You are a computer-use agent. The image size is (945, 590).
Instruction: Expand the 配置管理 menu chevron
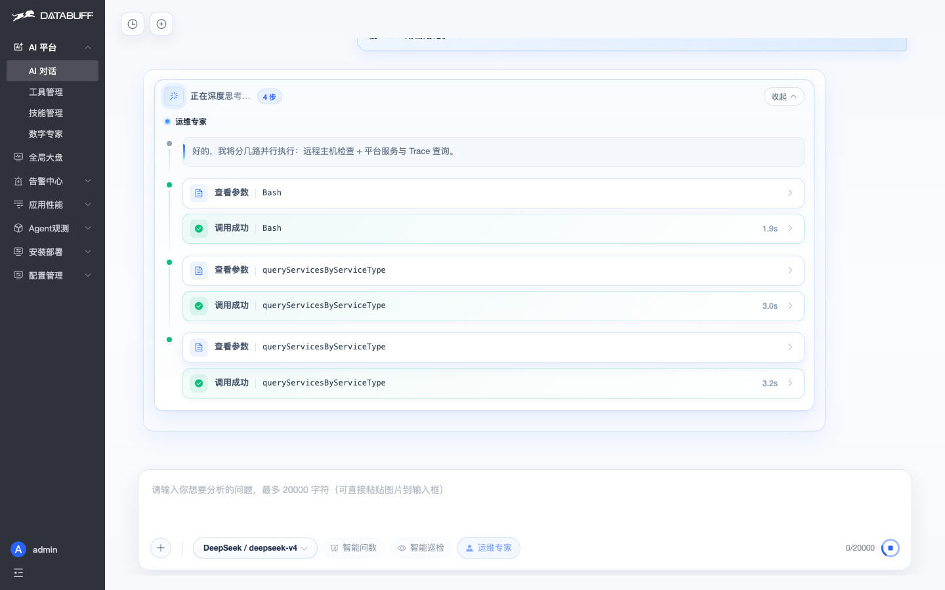(x=88, y=275)
